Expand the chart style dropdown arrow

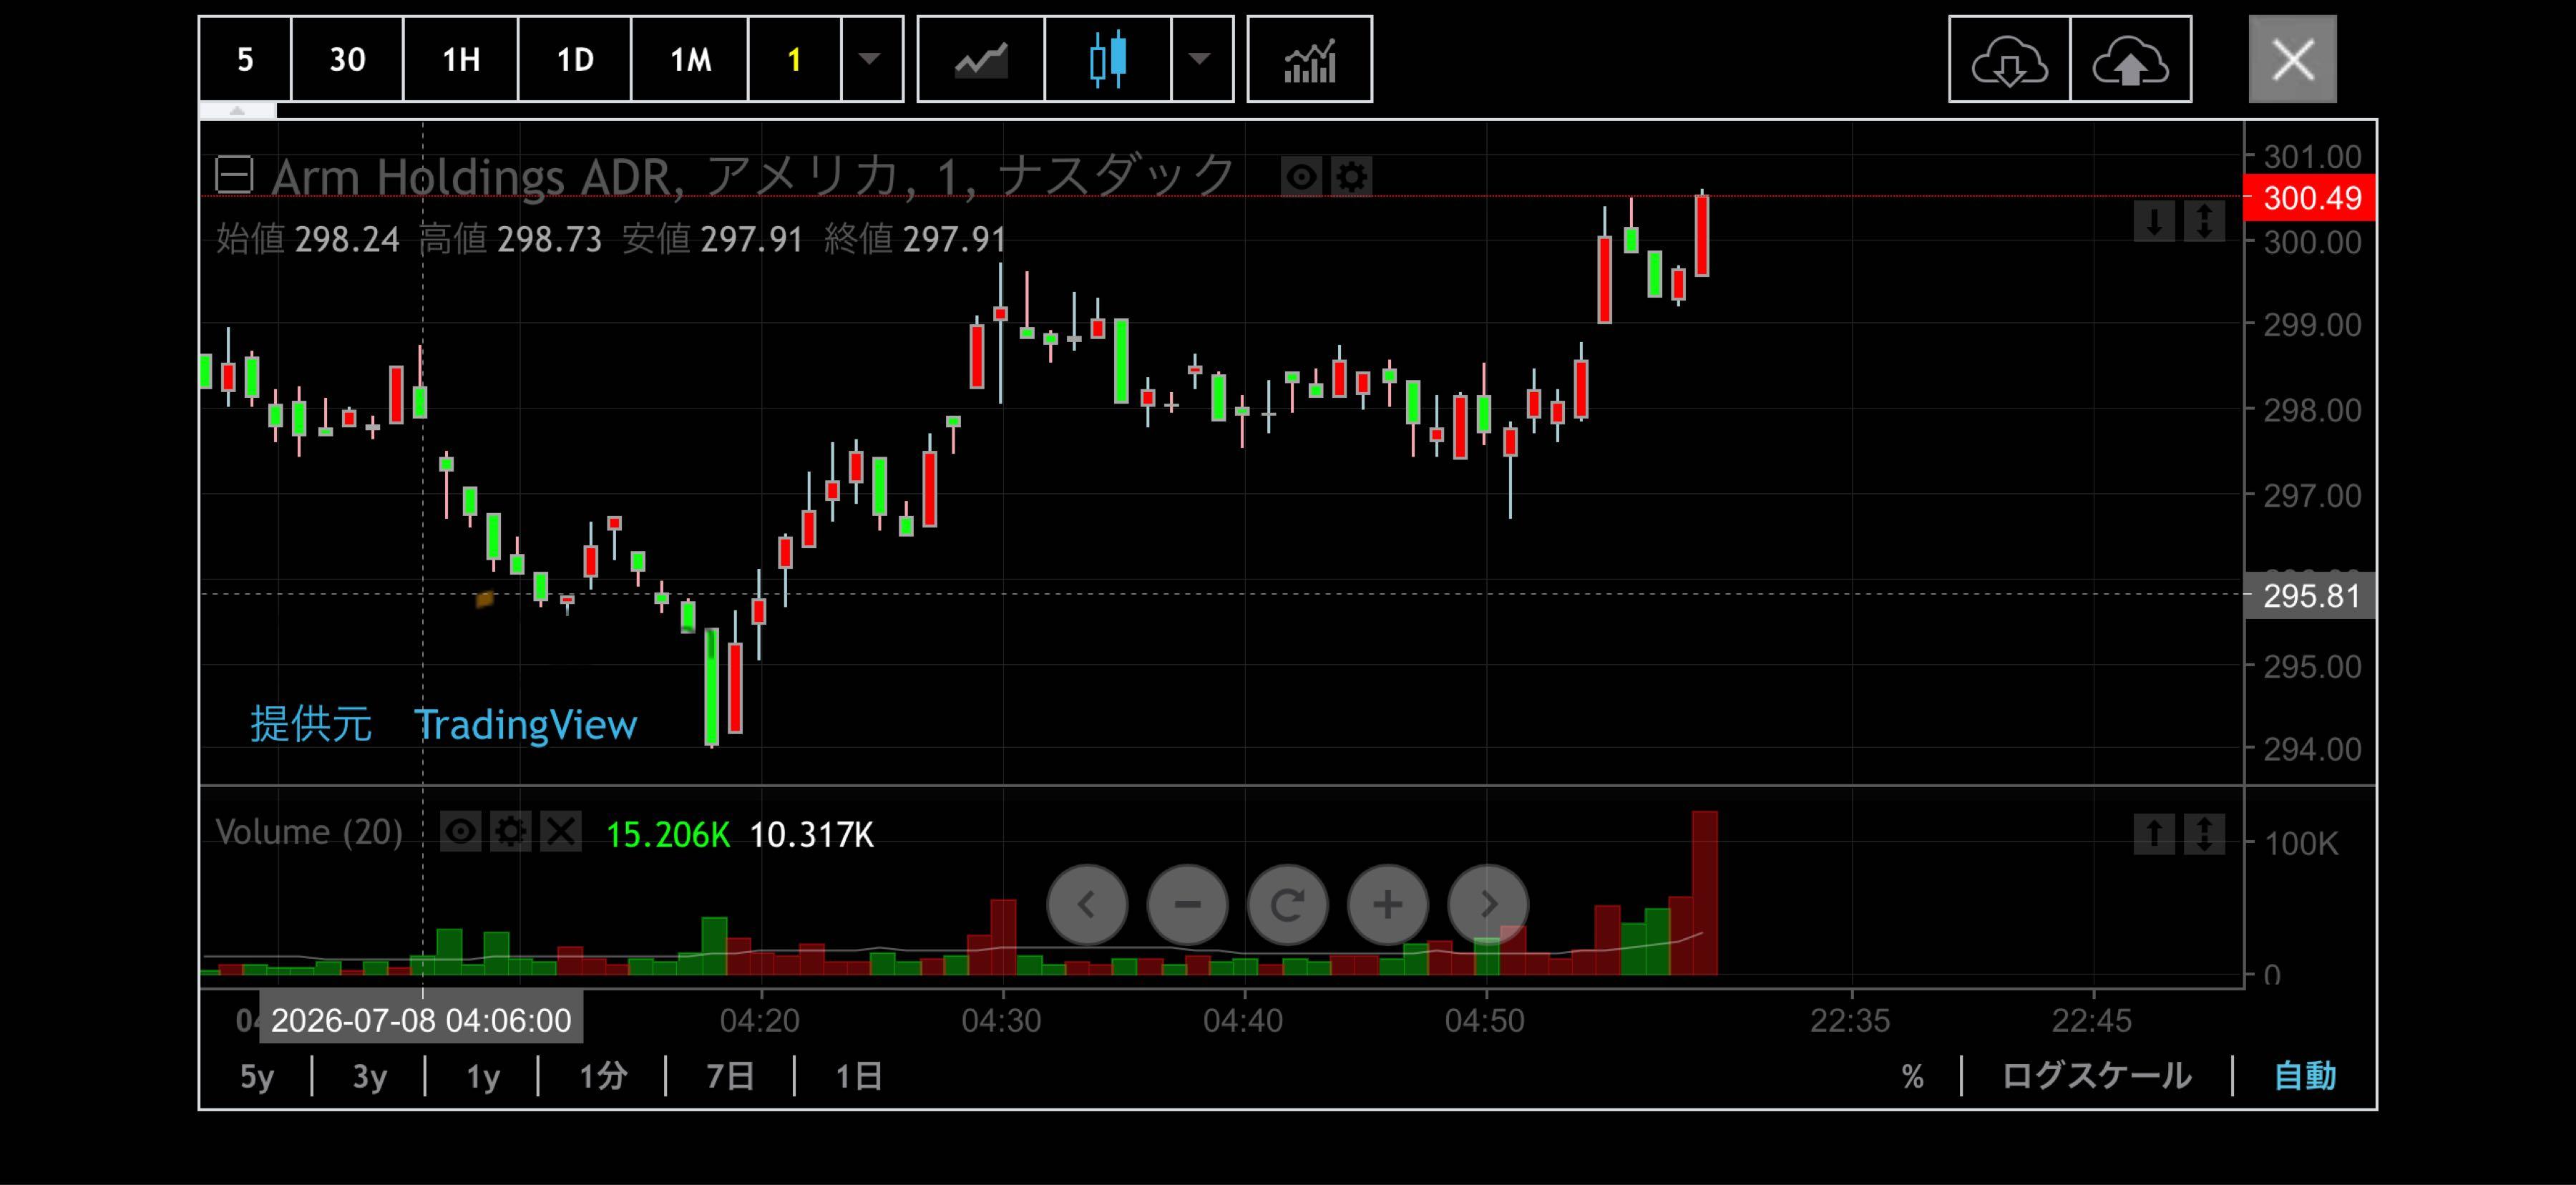(1200, 60)
